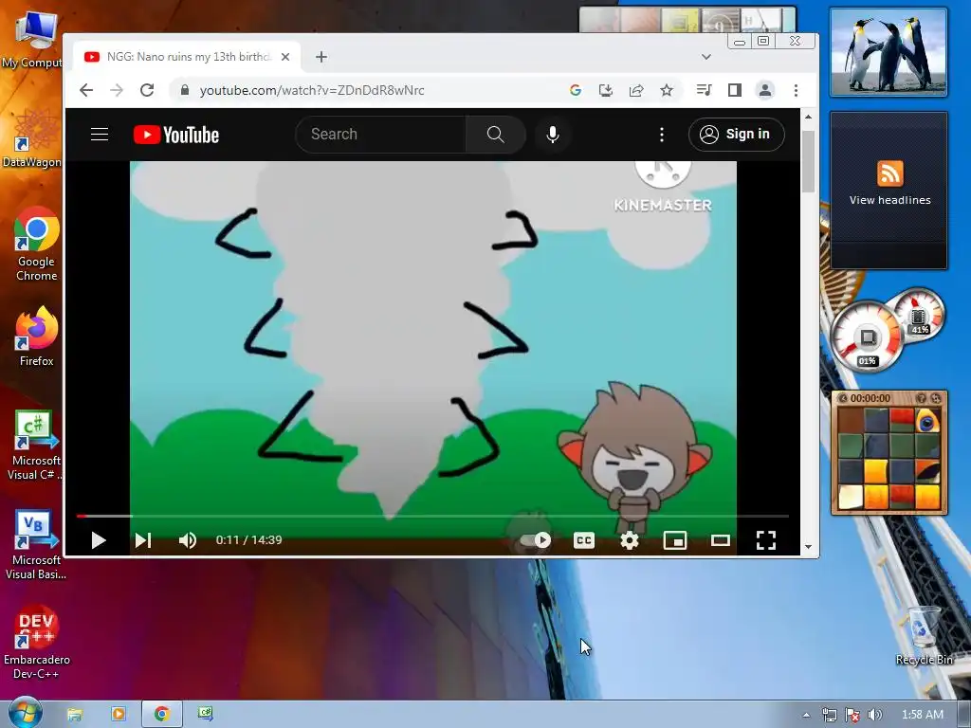Screen dimensions: 971x728
Task: Click the forward navigation arrow in Chrome
Action: click(117, 90)
